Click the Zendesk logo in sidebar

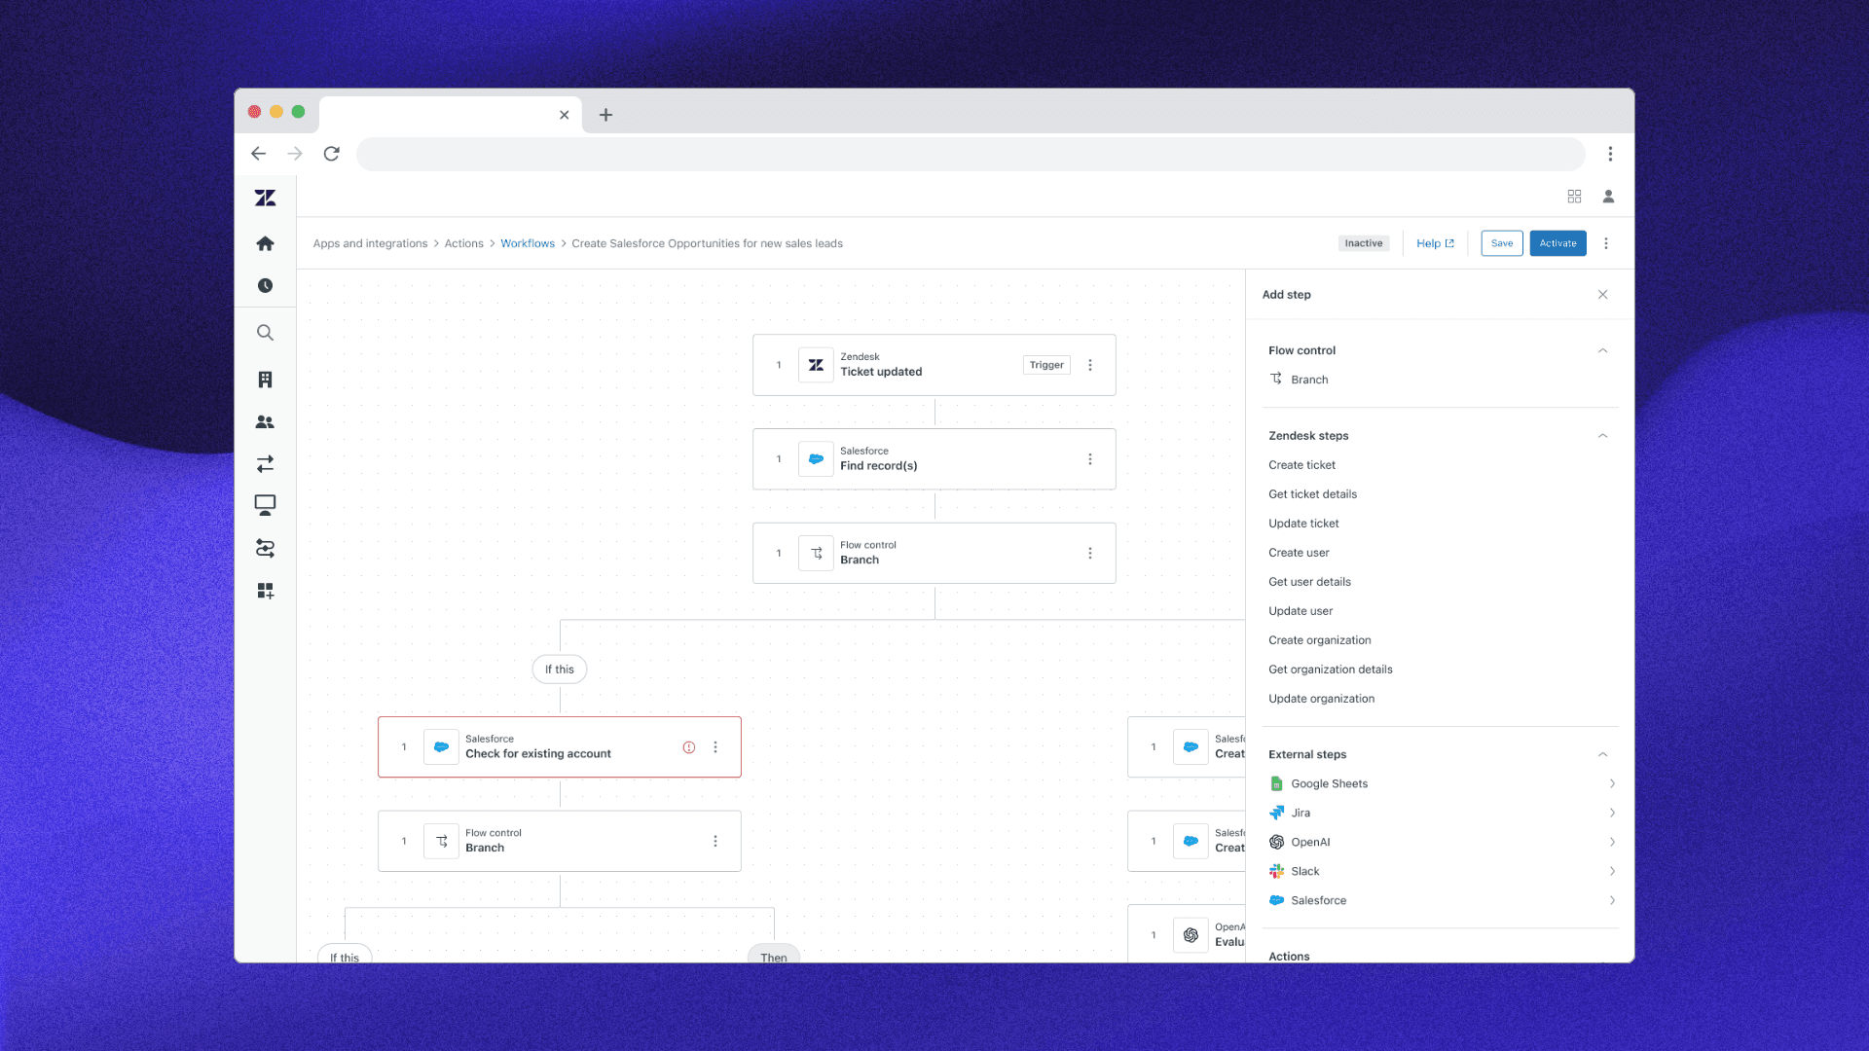[265, 199]
